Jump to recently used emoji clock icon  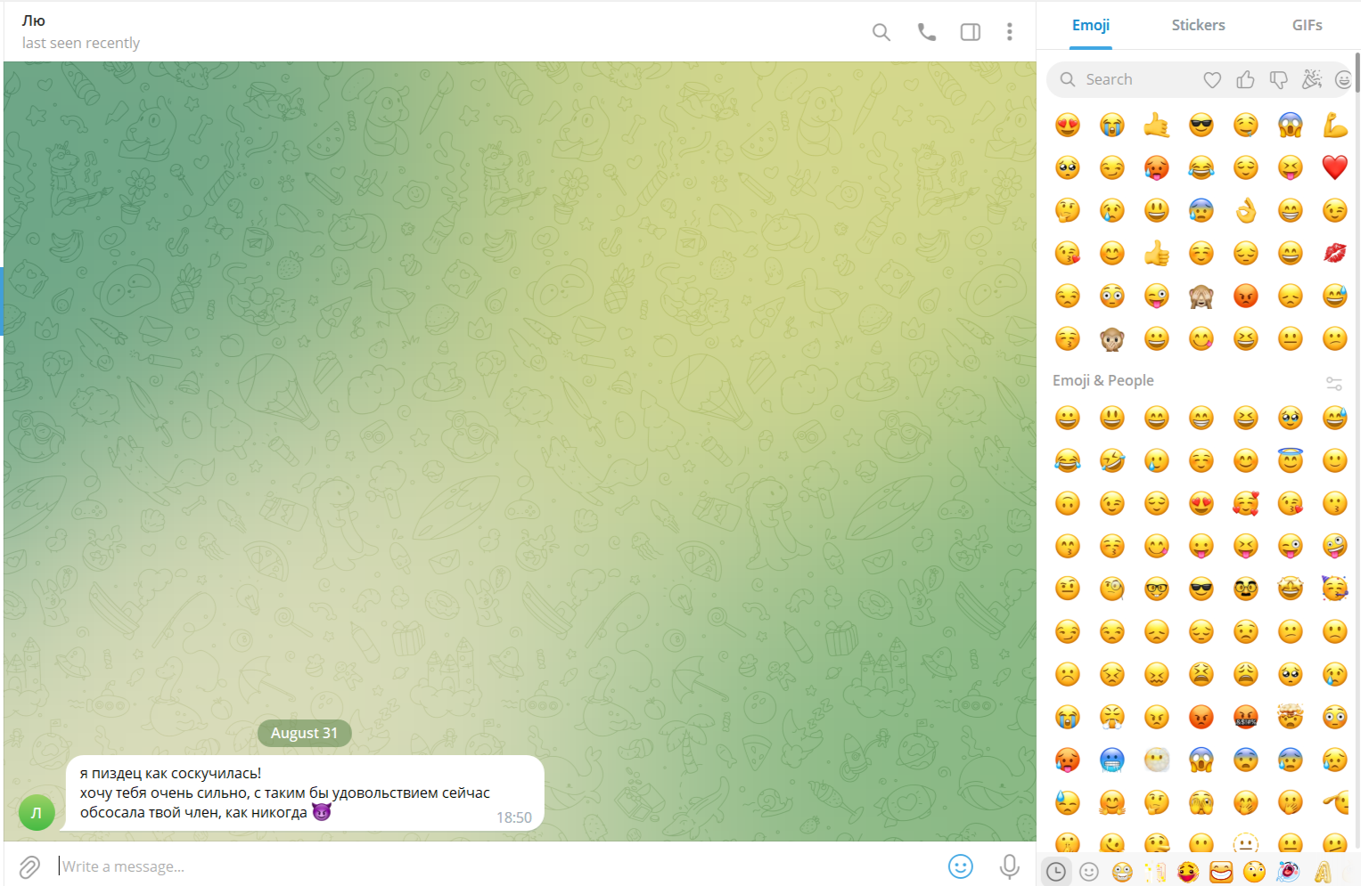(x=1056, y=872)
